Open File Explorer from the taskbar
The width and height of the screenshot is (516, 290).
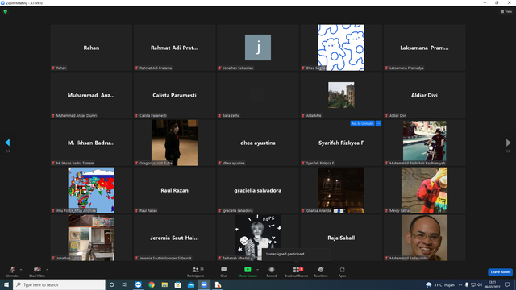tap(164, 284)
